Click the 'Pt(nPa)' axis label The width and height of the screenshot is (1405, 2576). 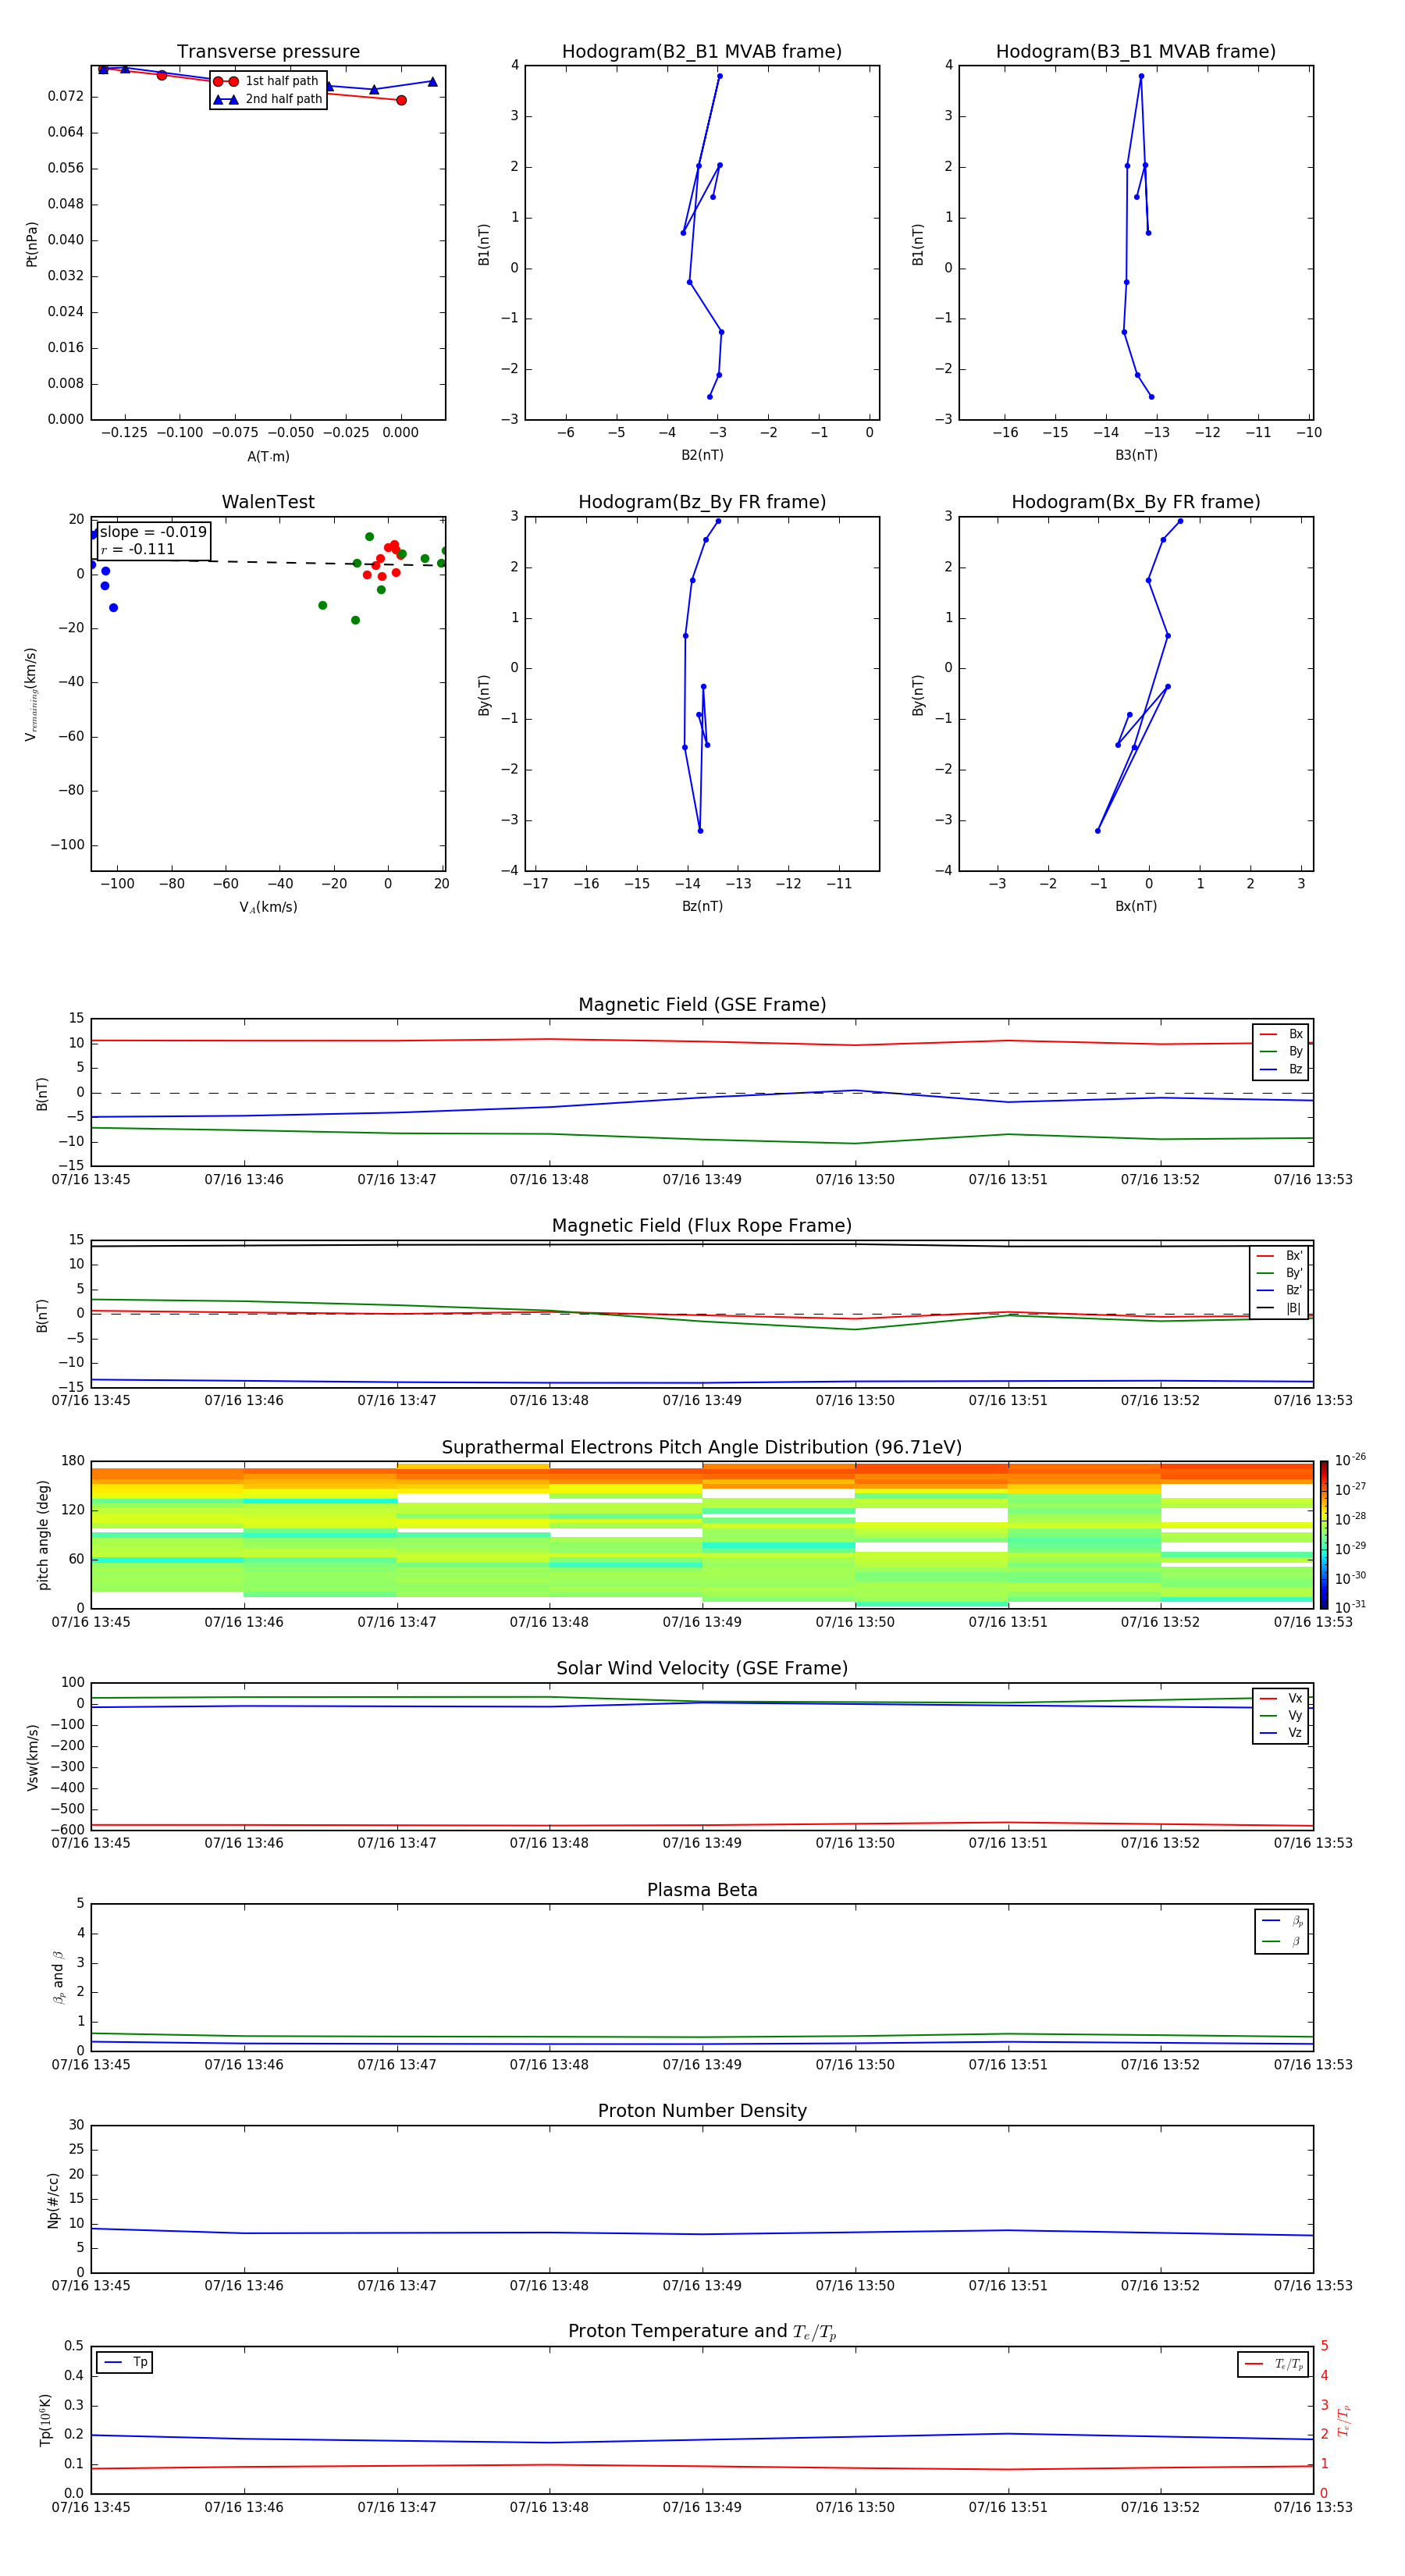pyautogui.click(x=31, y=244)
